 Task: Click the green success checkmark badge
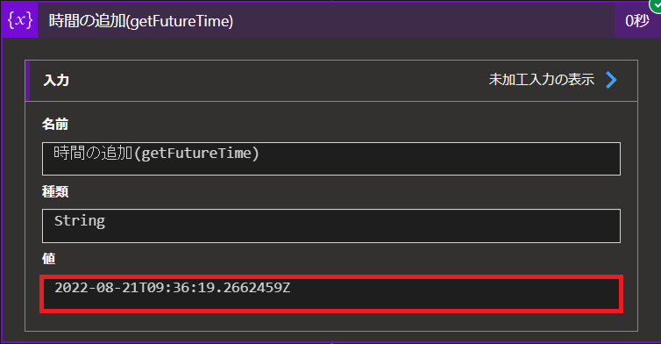(x=656, y=5)
